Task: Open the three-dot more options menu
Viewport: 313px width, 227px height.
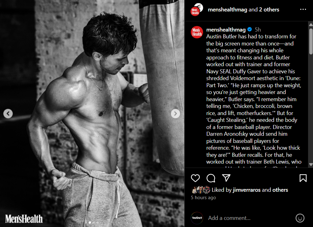Action: 303,9
